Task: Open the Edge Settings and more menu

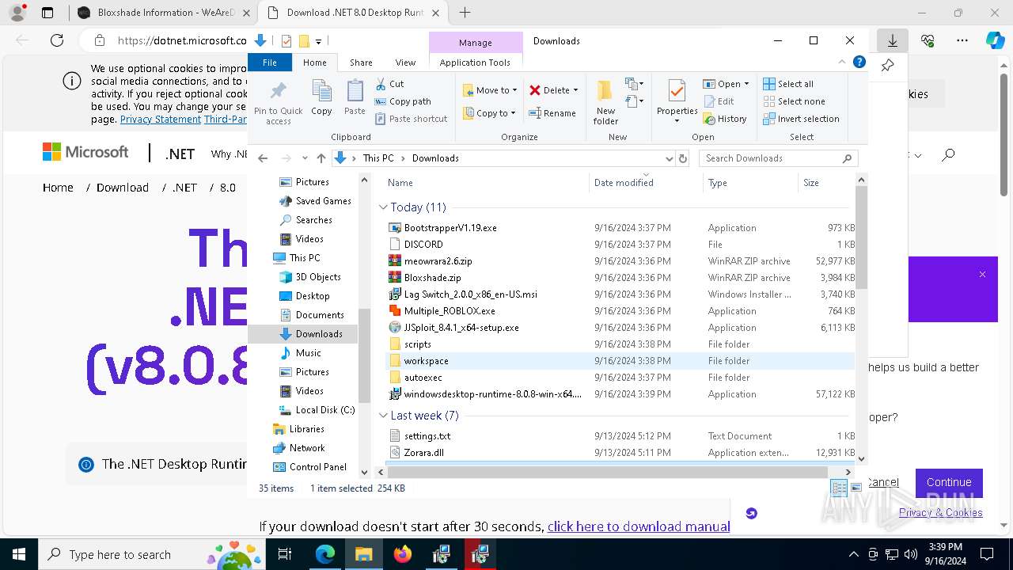Action: pyautogui.click(x=962, y=40)
